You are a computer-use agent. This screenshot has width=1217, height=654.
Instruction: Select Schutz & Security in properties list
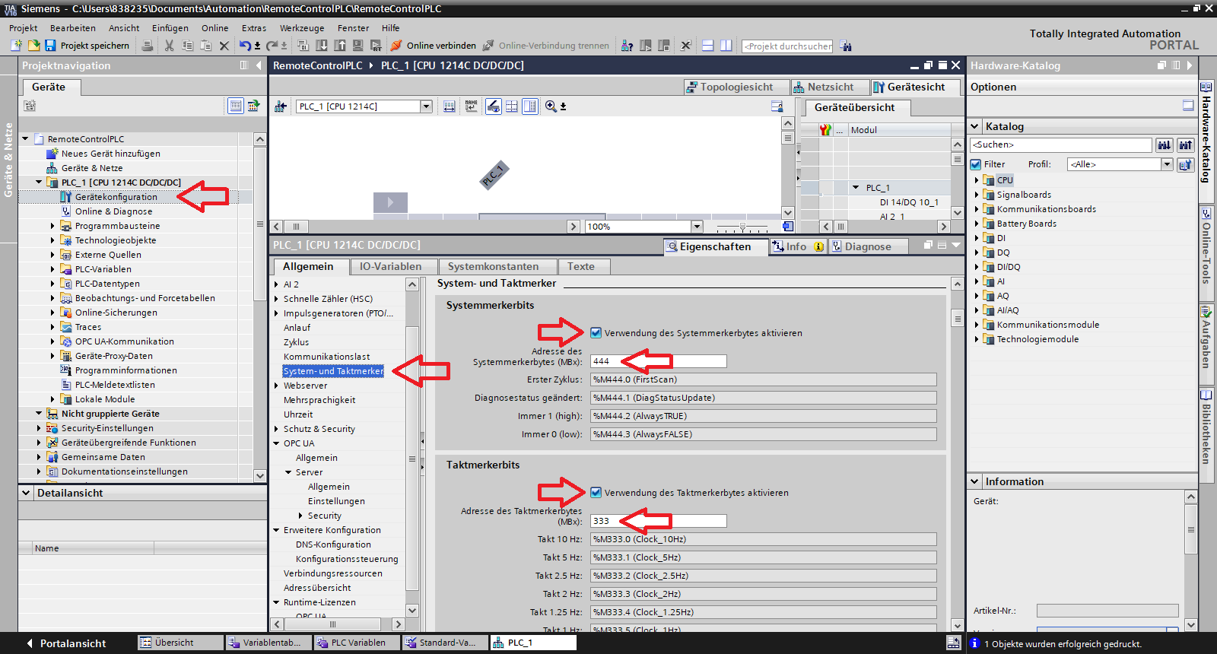coord(319,429)
